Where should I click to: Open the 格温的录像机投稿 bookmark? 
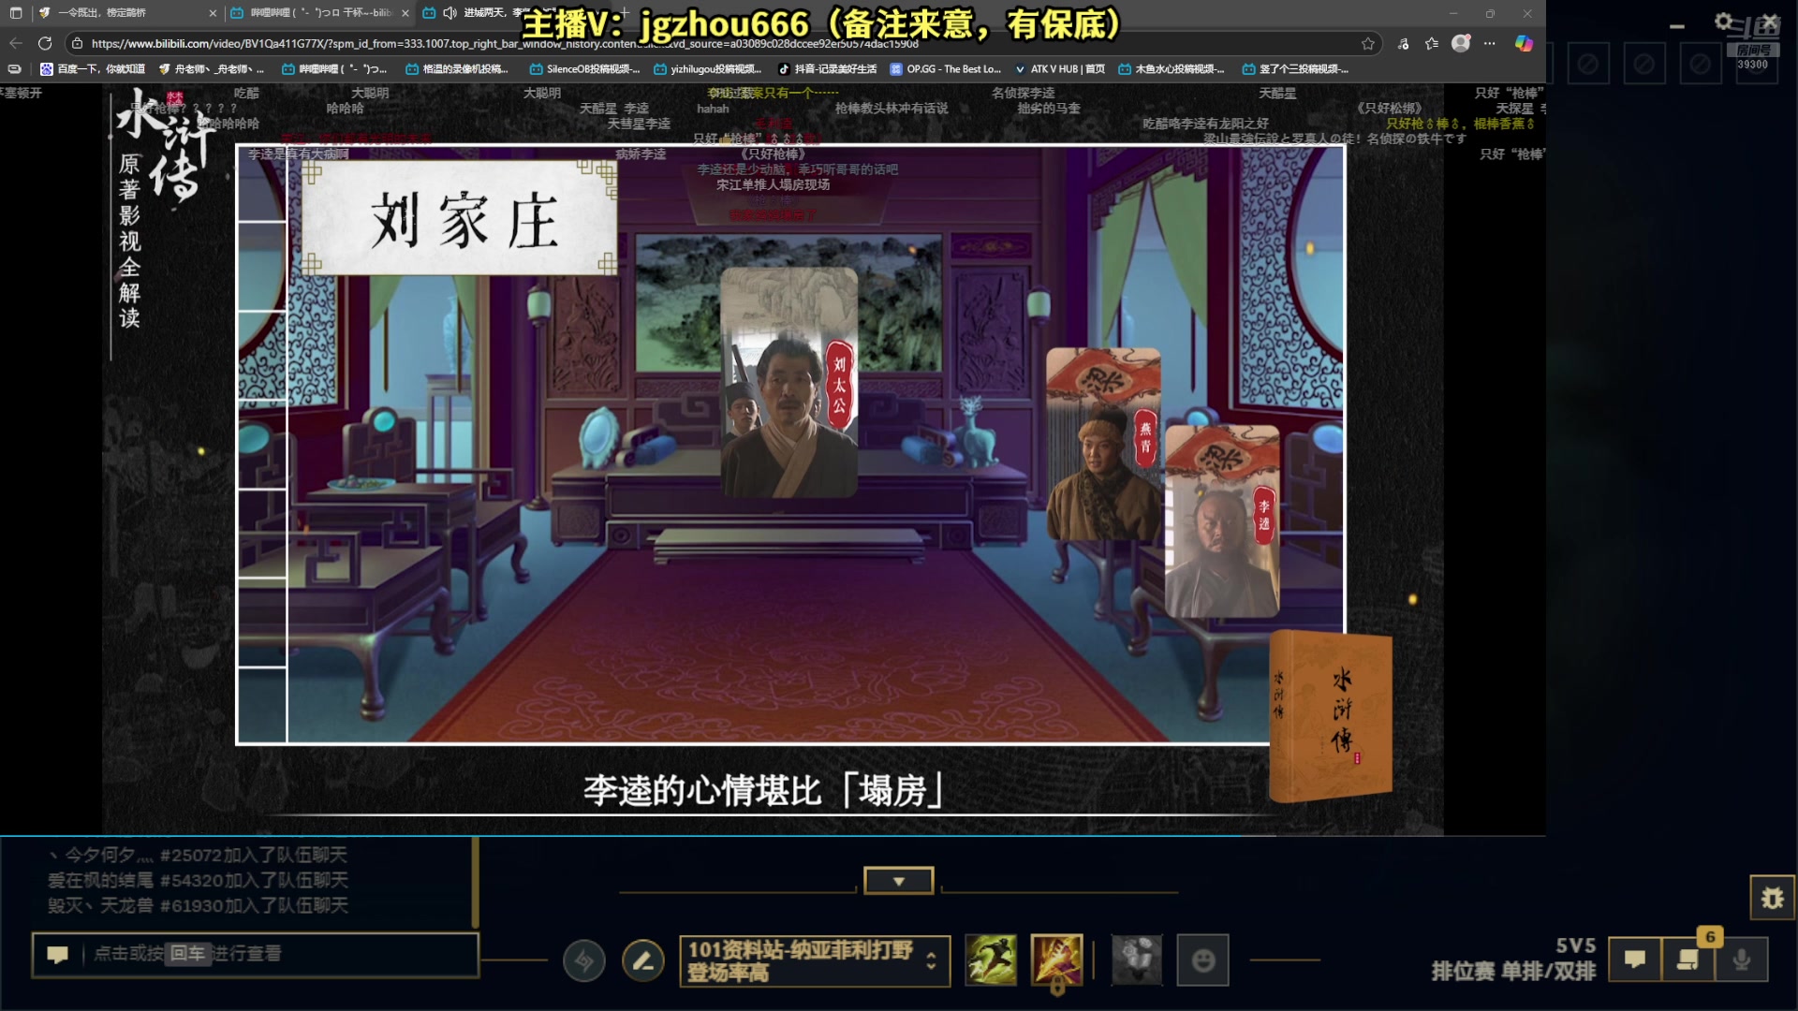pos(457,68)
